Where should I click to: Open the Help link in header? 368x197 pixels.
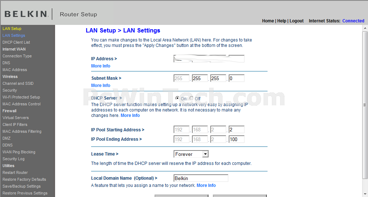tap(282, 21)
